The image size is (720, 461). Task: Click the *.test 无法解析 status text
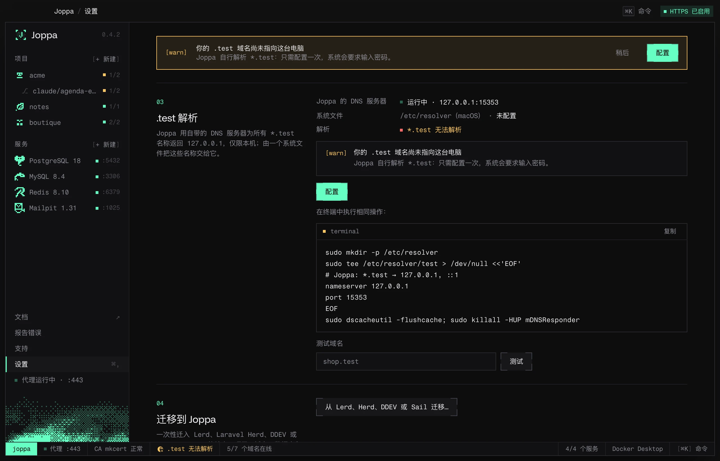(x=434, y=130)
